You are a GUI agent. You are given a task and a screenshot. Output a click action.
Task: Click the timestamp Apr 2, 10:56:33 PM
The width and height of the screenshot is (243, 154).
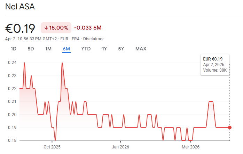click(23, 39)
